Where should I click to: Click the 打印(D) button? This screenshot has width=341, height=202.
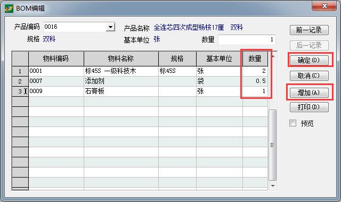pos(309,107)
